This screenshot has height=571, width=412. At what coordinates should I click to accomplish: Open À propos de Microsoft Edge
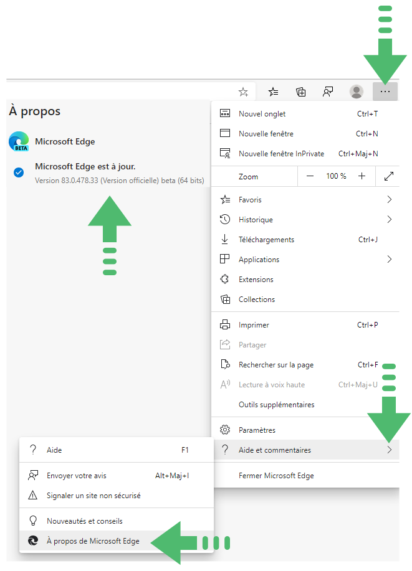117,541
